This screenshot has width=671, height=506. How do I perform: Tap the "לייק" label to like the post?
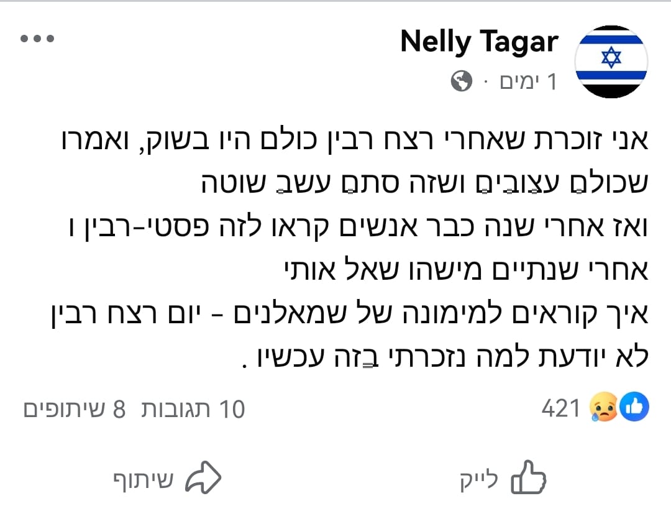click(x=480, y=479)
